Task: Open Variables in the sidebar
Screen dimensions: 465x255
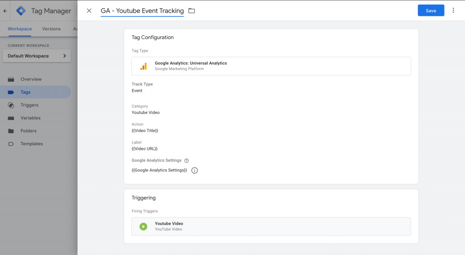Action: pos(30,118)
